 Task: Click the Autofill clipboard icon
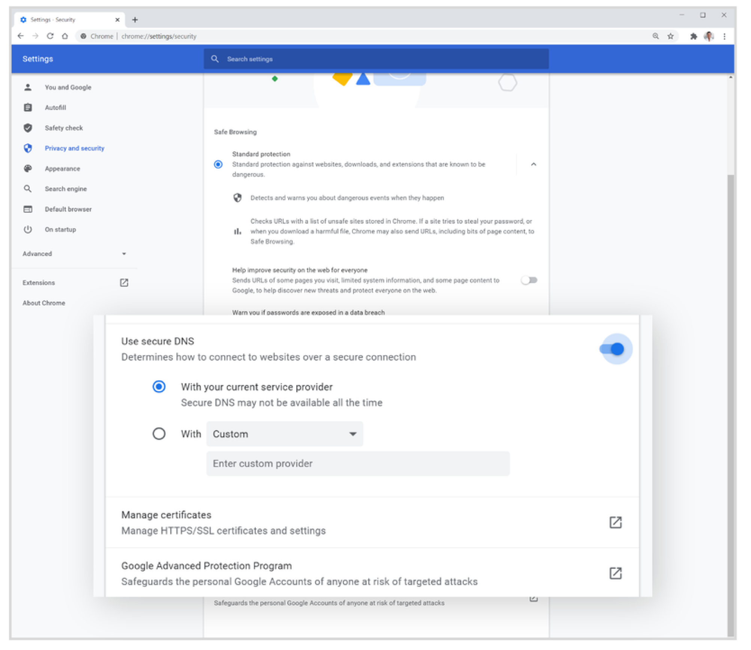click(28, 108)
